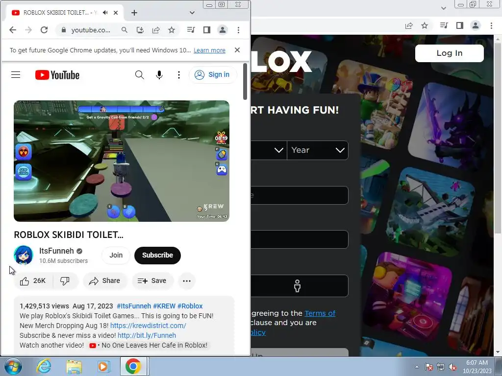
Task: Open the #ItsFunneh hashtag
Action: click(x=134, y=306)
